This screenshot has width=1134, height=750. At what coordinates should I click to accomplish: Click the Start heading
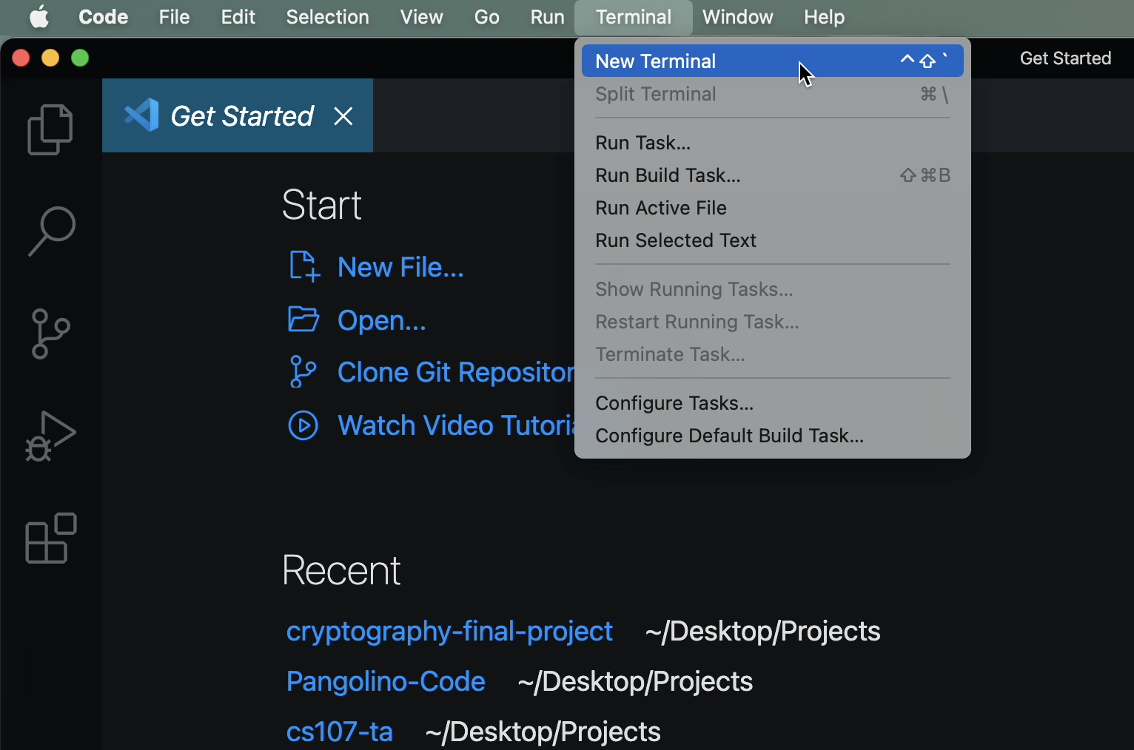point(321,205)
